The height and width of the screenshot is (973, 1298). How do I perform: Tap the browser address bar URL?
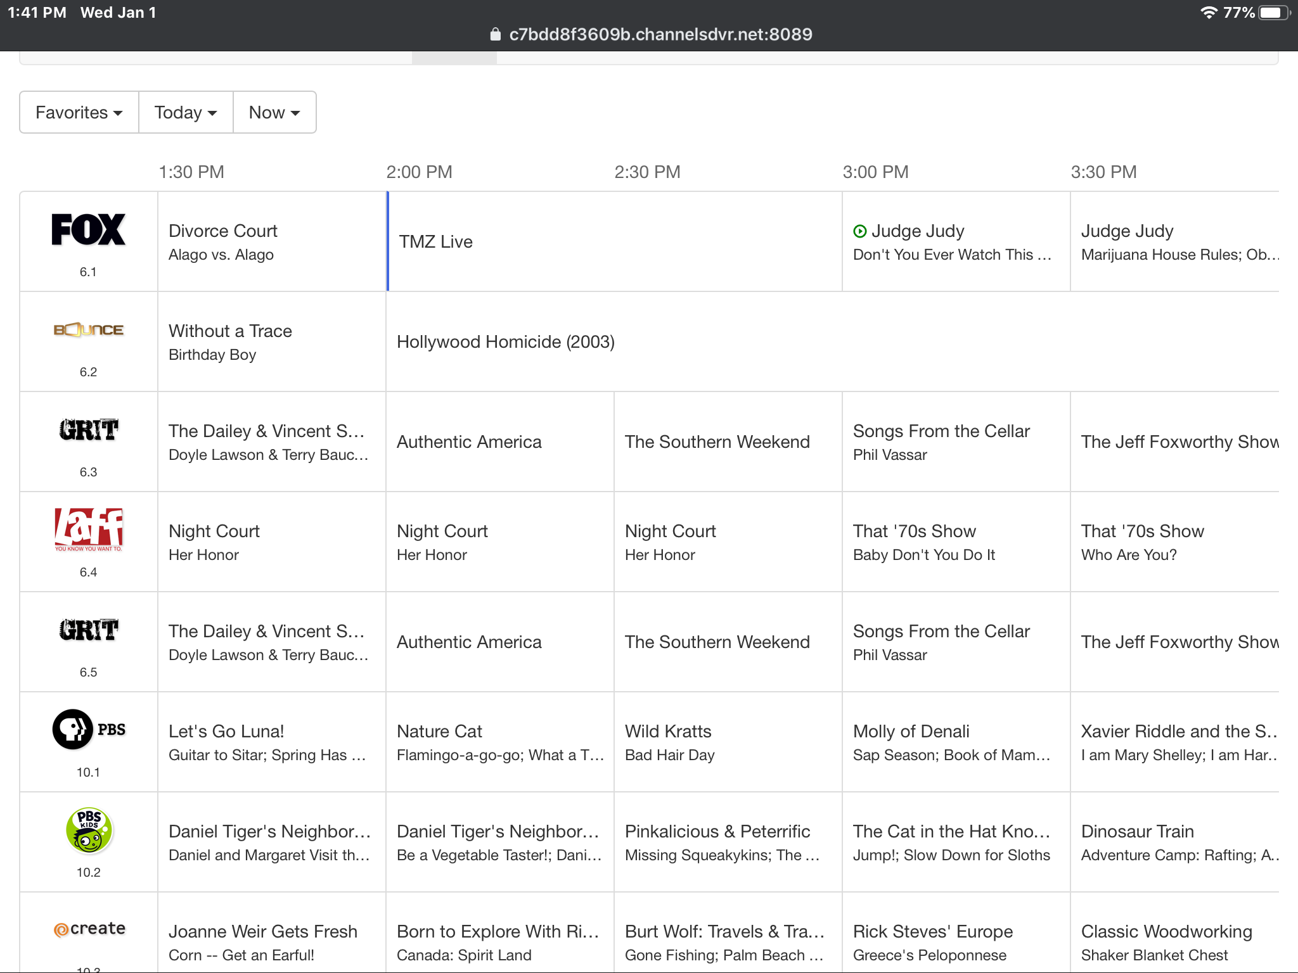pyautogui.click(x=659, y=34)
